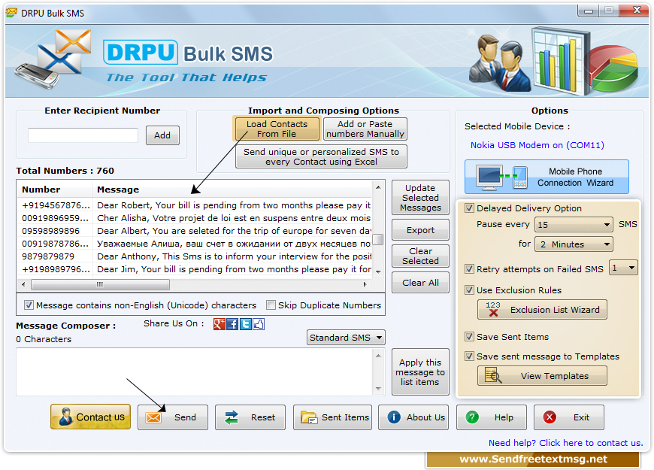This screenshot has width=654, height=470.
Task: Open the Pause every 15 SMS dropdown
Action: 574,225
